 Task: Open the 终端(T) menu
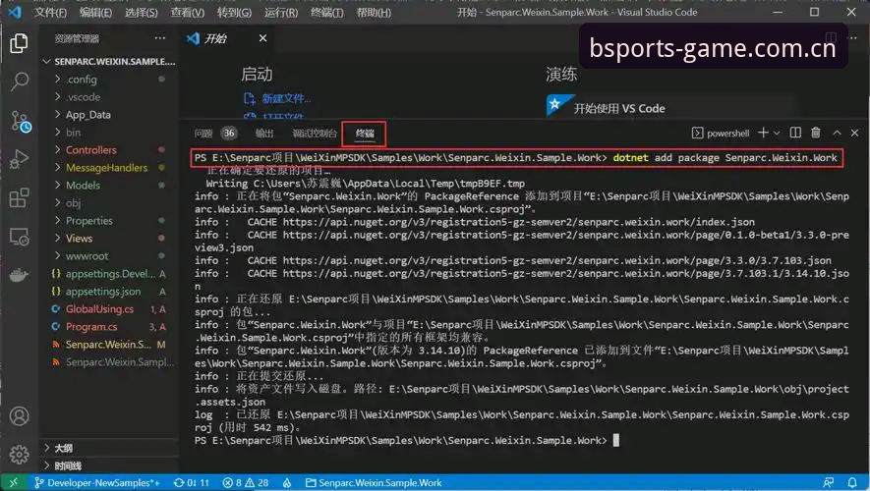point(326,12)
